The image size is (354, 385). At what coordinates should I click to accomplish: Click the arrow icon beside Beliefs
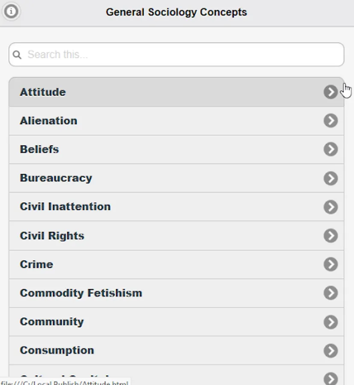[330, 149]
